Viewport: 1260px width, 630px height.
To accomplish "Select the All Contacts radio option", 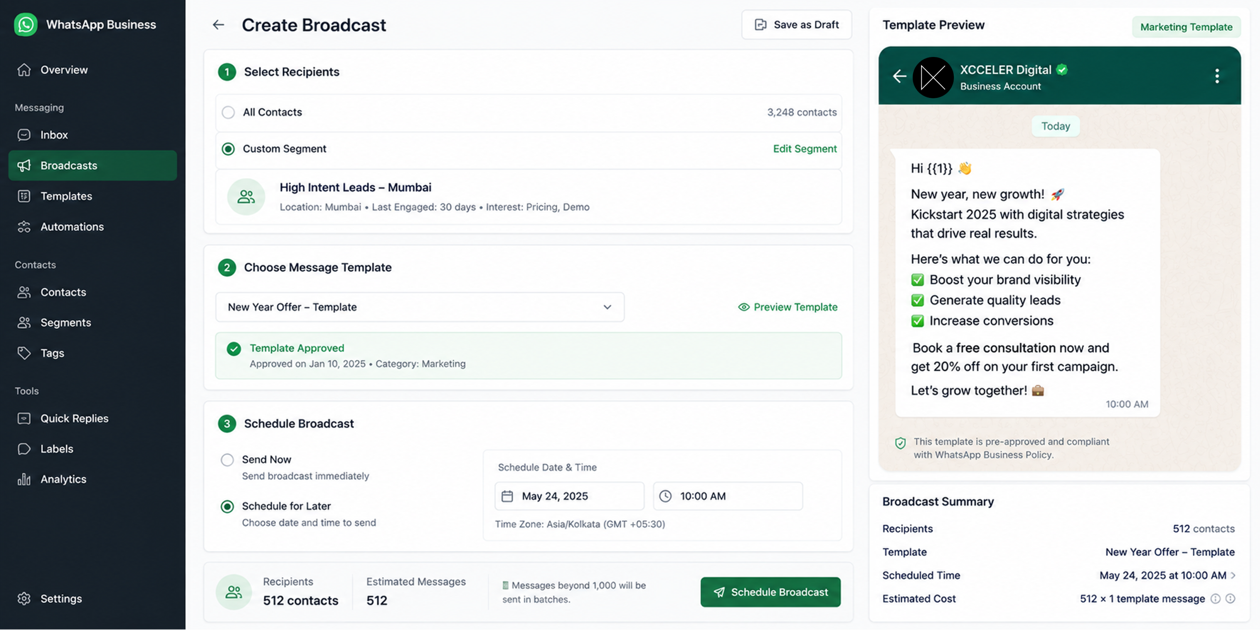I will click(x=228, y=112).
